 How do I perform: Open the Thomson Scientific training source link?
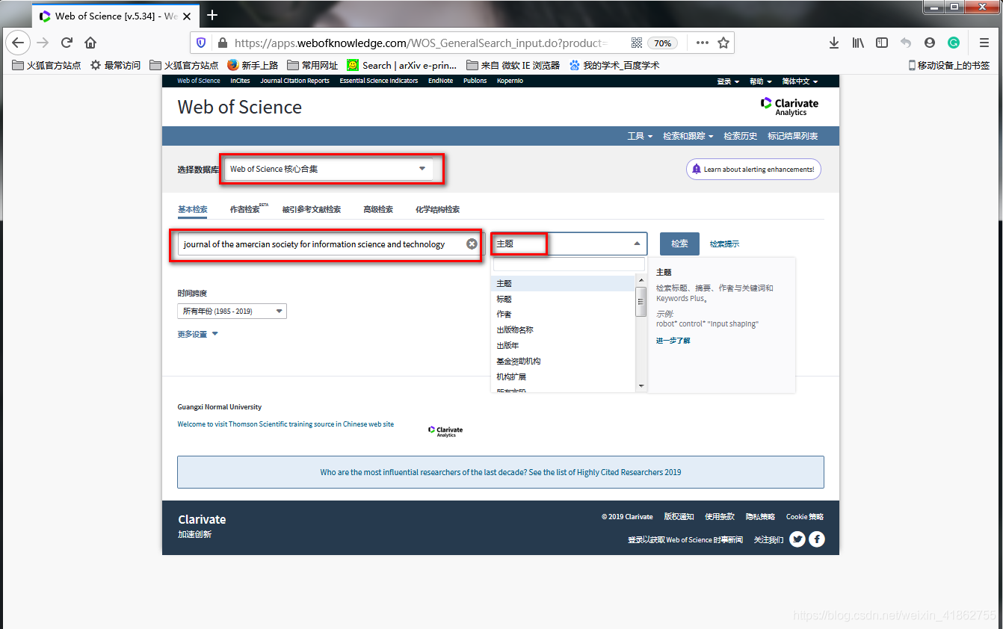click(x=286, y=424)
